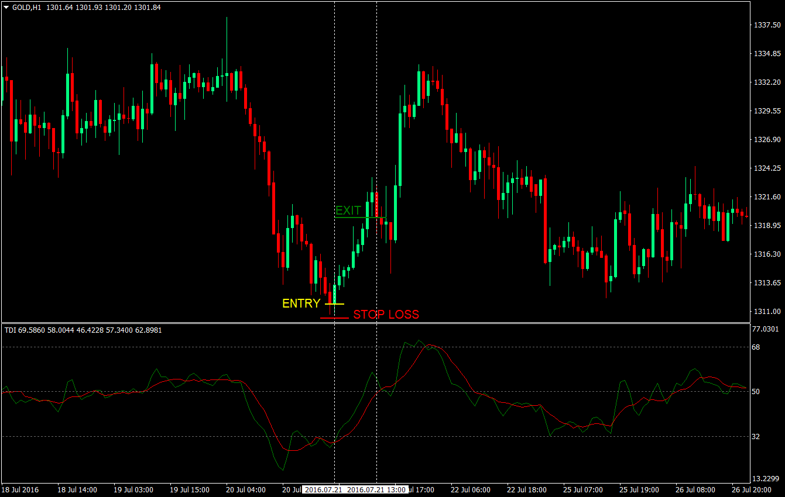Click the red STOP LOSS line
The width and height of the screenshot is (785, 497).
335,317
